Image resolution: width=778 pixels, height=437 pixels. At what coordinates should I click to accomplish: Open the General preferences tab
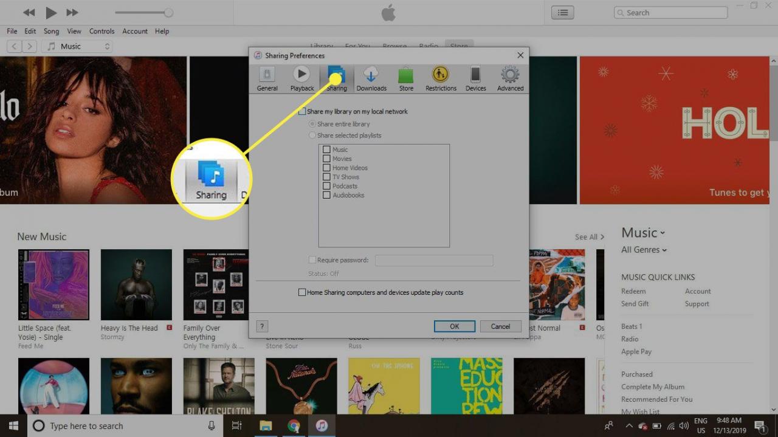(267, 78)
